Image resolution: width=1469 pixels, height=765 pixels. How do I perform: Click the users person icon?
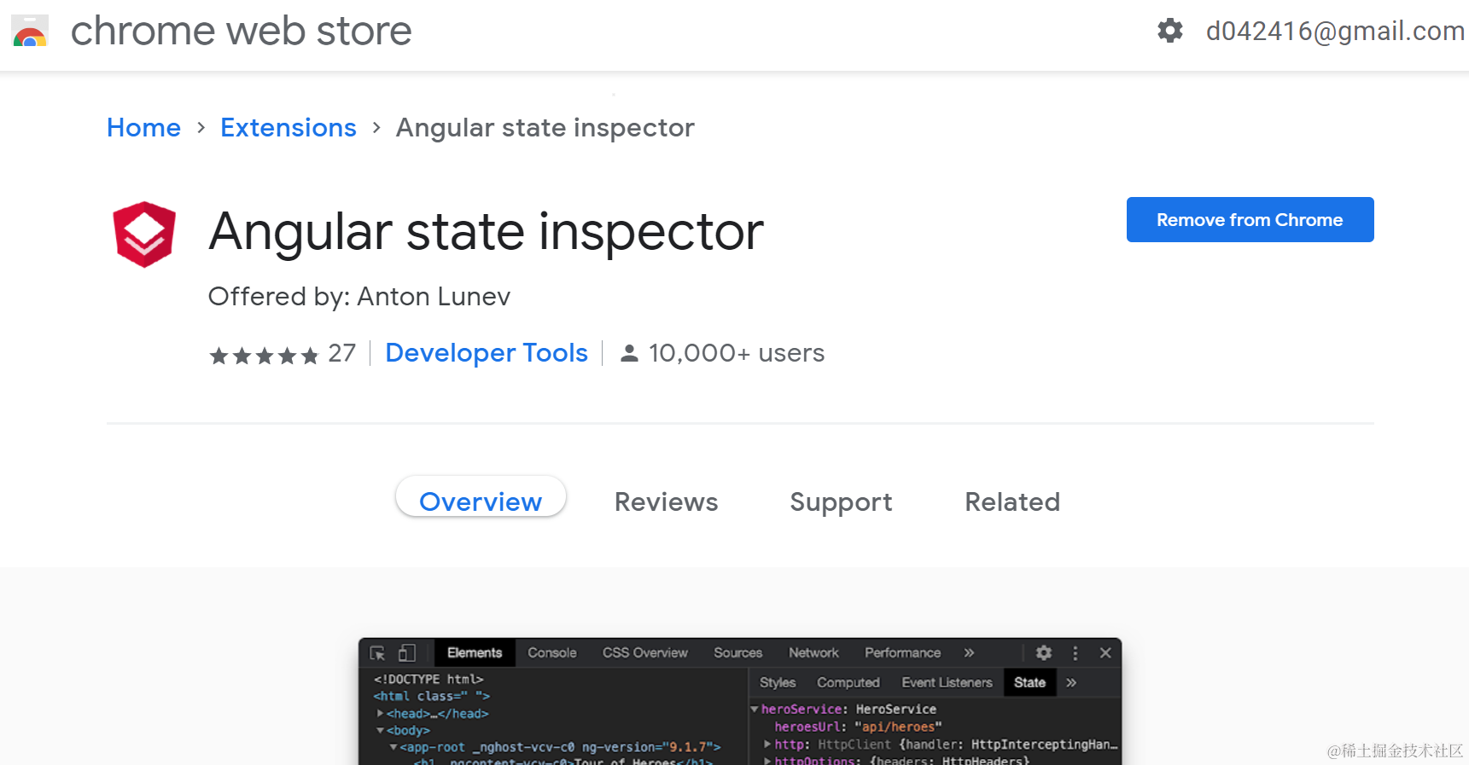629,353
